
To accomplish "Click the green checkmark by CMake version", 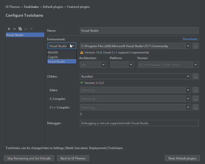I will [81, 83].
